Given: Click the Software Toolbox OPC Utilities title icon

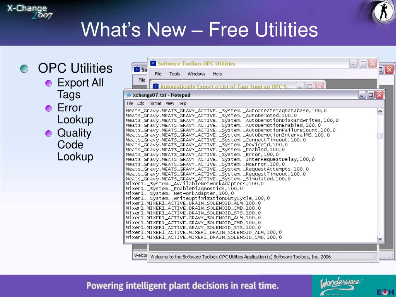Looking at the screenshot, I should coord(153,63).
